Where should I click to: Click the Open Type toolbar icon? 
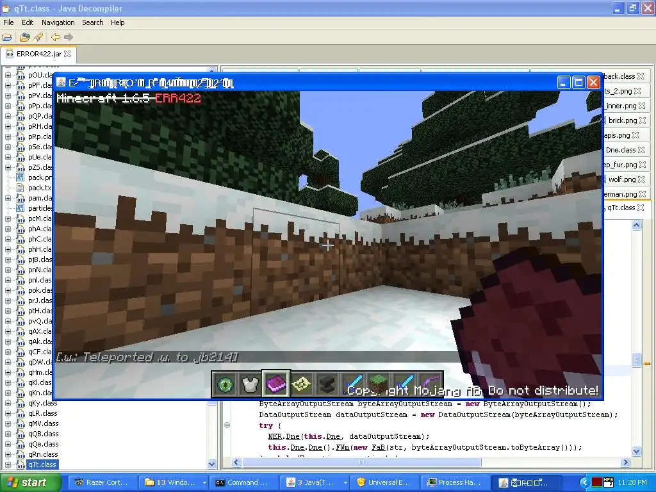tap(25, 37)
